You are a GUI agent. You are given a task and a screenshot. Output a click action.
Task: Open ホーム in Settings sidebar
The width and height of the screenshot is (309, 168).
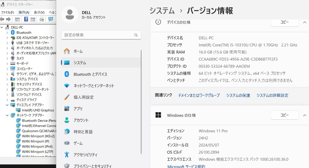[x=101, y=51]
